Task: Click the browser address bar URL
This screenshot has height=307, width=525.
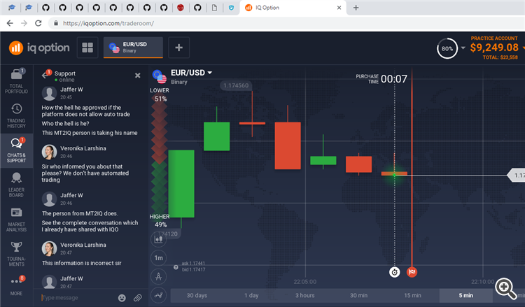Action: 108,23
